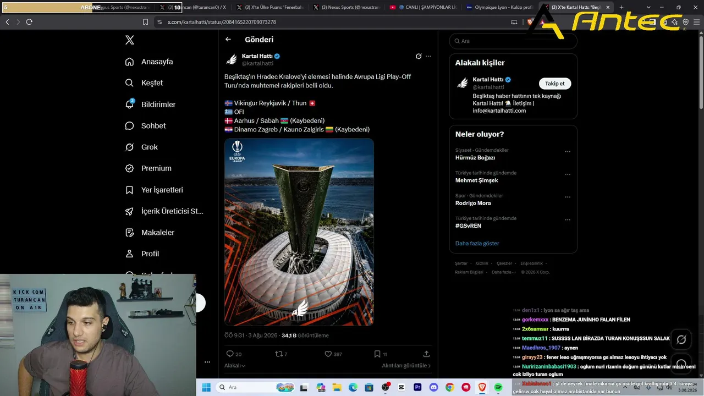Open the Çerezler footer link

504,263
